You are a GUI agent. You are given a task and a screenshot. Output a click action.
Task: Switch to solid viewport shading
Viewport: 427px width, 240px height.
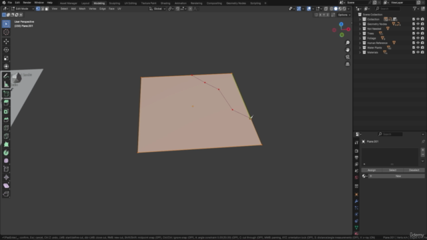point(336,9)
